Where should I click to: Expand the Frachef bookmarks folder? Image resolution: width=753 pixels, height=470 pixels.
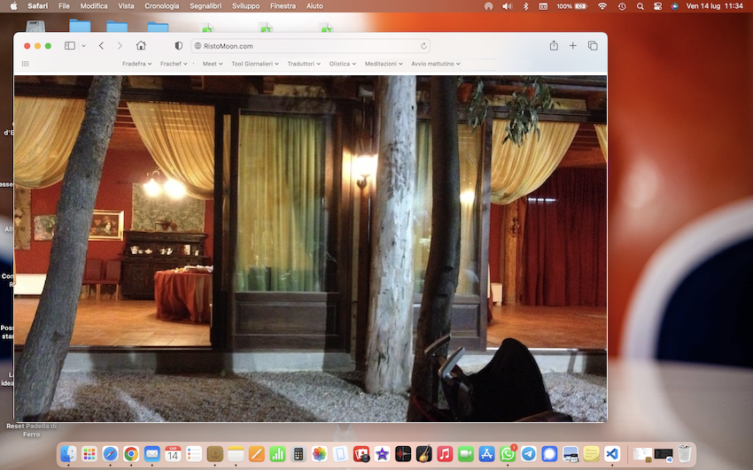pyautogui.click(x=174, y=64)
